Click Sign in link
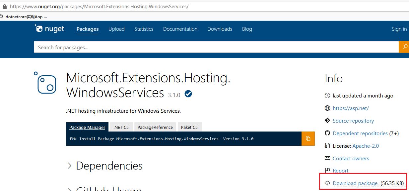 click(x=399, y=29)
